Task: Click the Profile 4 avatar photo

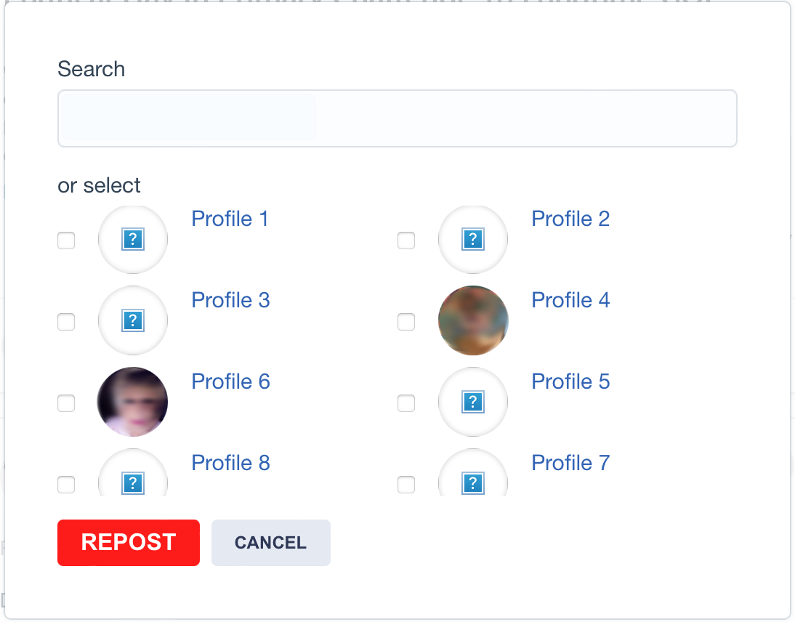Action: 473,320
